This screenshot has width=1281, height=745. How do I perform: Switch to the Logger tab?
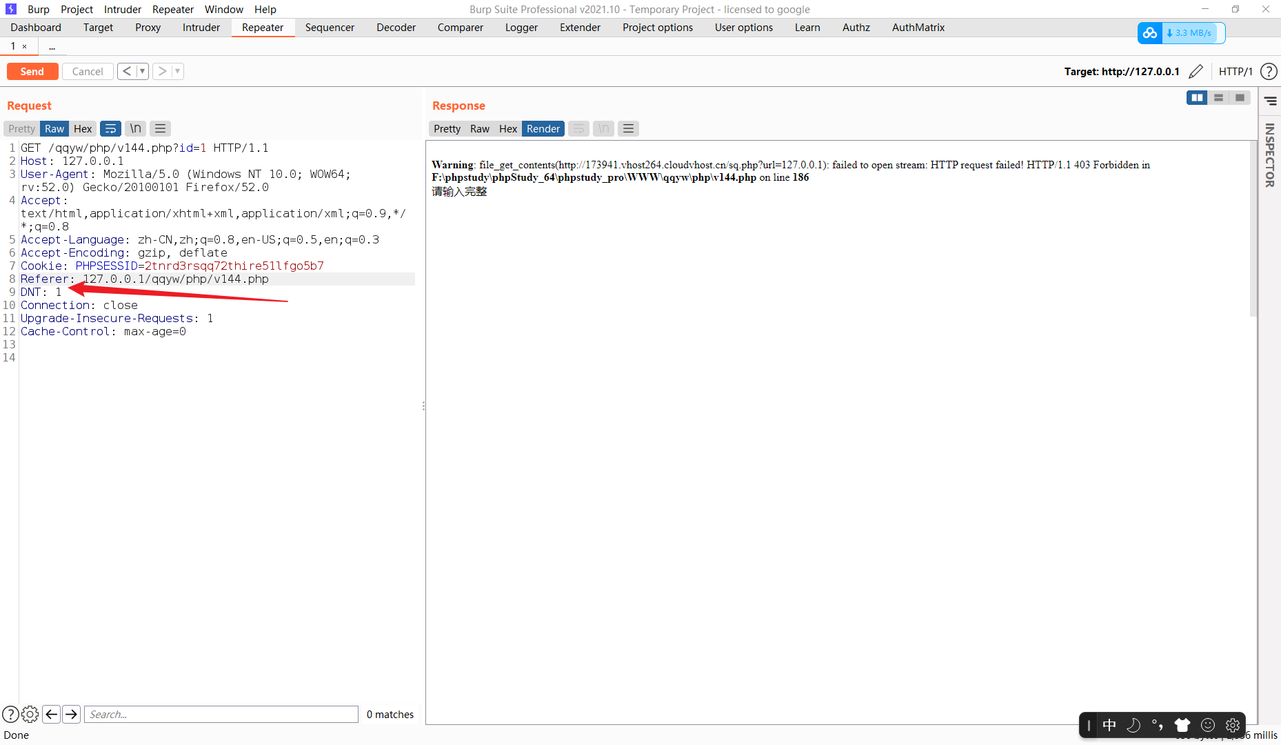[521, 28]
